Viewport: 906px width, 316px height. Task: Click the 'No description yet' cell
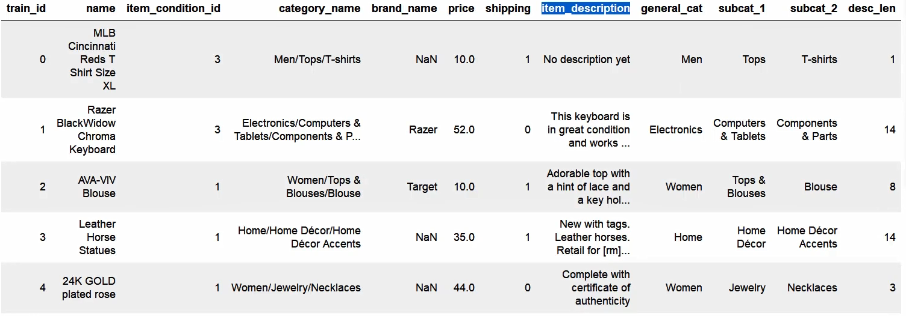586,59
